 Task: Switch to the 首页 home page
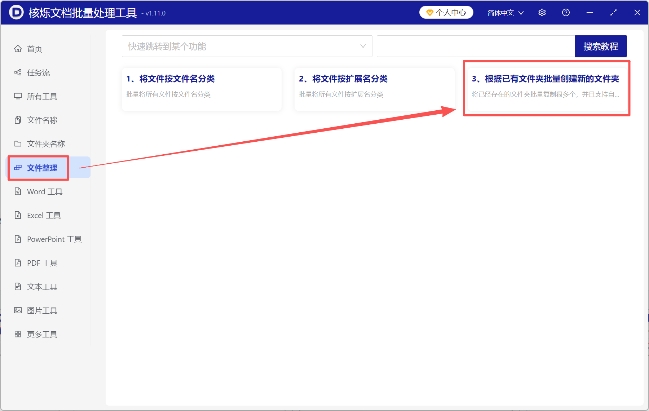(34, 49)
